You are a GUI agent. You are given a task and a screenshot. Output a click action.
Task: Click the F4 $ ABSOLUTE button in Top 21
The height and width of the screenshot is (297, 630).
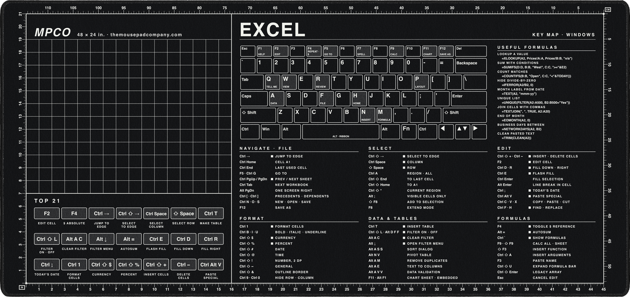click(x=74, y=214)
